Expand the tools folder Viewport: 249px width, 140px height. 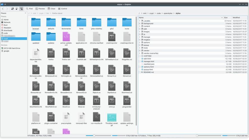coord(140,48)
